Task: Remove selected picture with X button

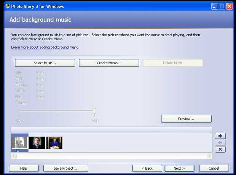Action: click(220, 149)
